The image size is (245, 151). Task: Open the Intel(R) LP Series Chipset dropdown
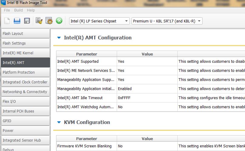(x=99, y=21)
